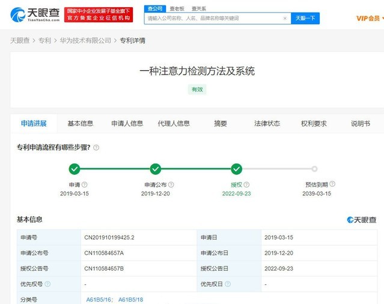Switch to 权利要求 tab
Image resolution: width=384 pixels, height=304 pixels.
pyautogui.click(x=314, y=124)
